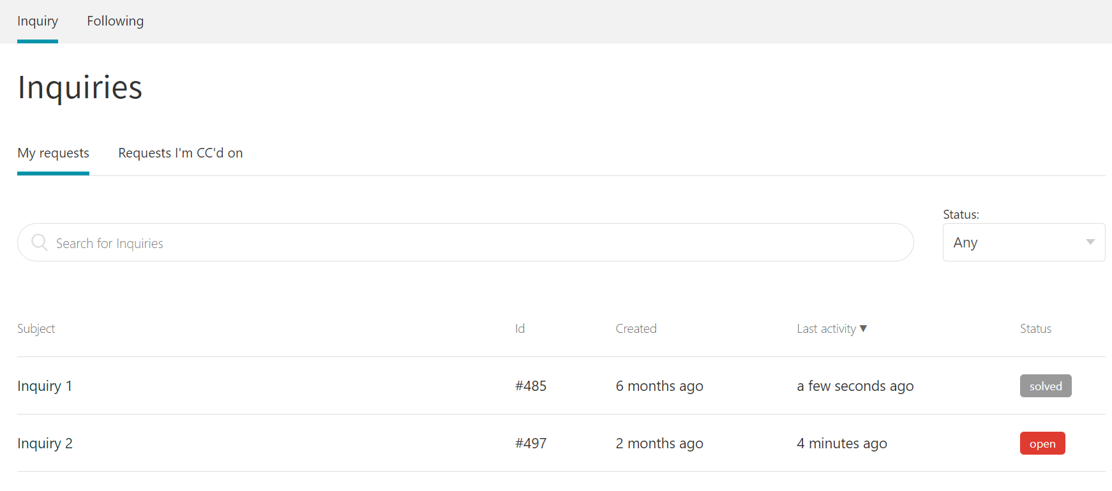Screen dimensions: 1112x491
Task: Click ticket number #485
Action: pos(531,386)
